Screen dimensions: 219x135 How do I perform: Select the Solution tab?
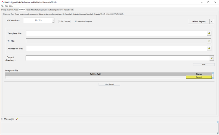pos(22,10)
